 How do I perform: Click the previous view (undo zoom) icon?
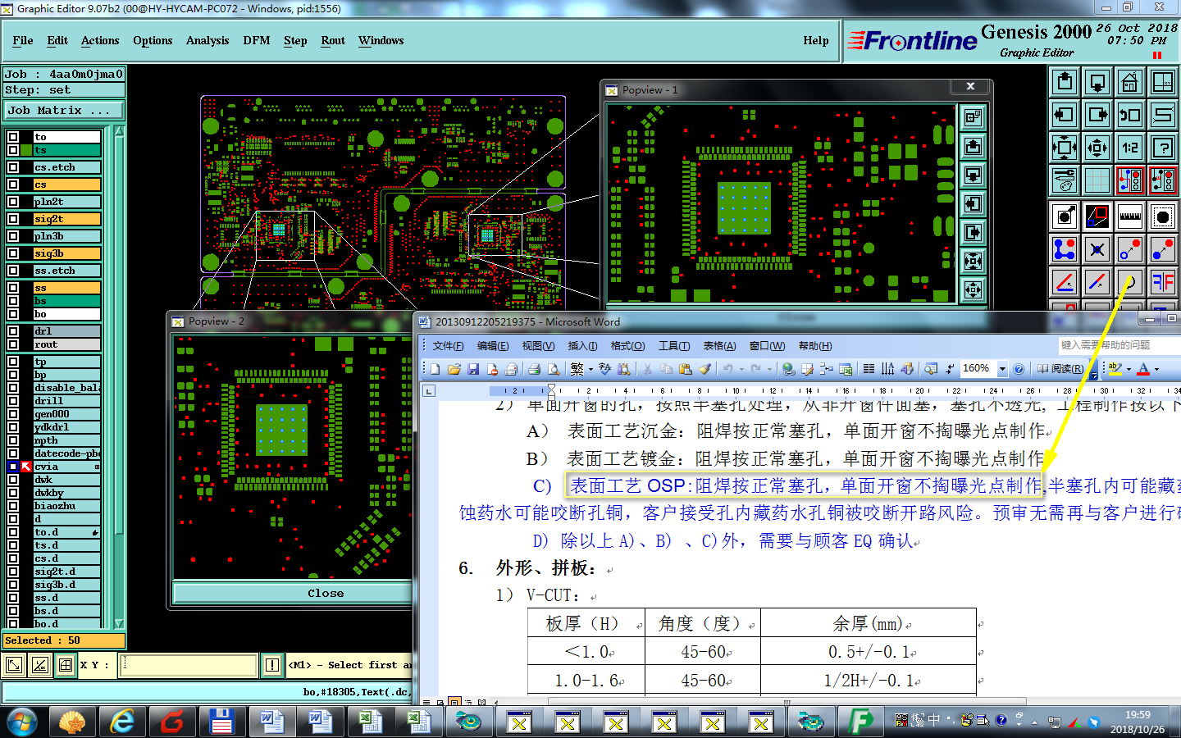[1130, 115]
